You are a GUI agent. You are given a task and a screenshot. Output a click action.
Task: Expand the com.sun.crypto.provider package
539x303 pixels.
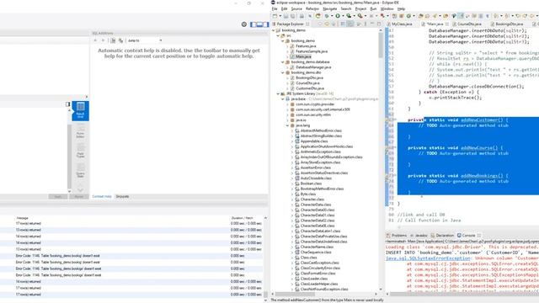coord(287,104)
